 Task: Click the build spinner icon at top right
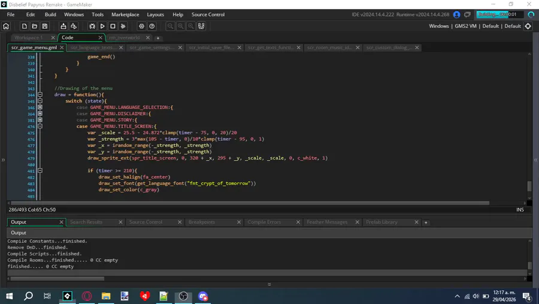(x=531, y=14)
